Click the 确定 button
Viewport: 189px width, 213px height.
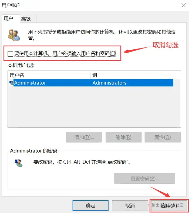click(x=90, y=205)
